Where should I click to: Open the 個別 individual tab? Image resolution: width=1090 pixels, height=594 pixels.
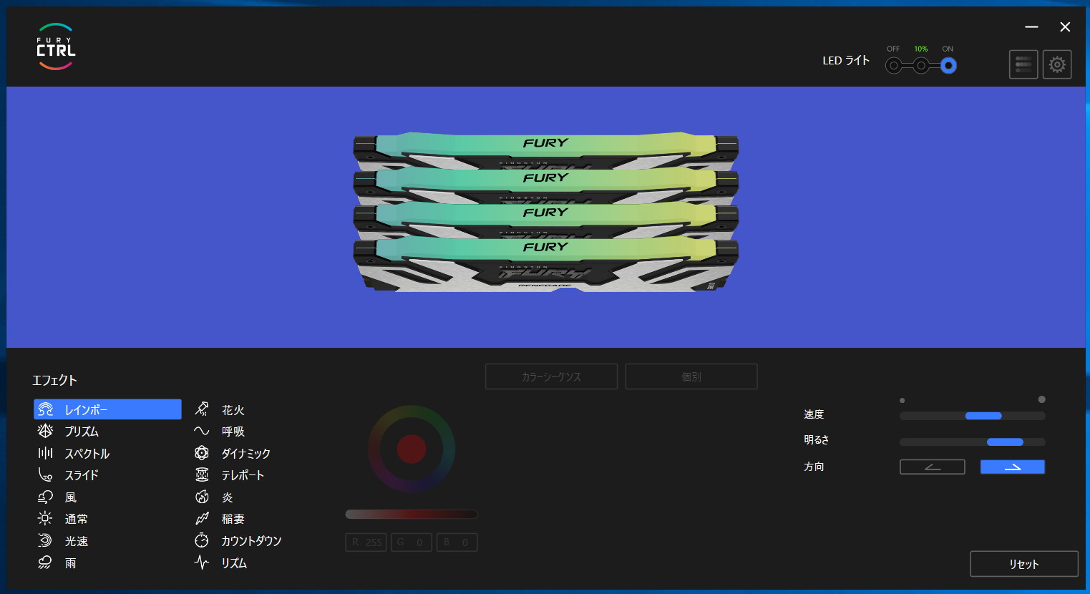[x=691, y=376]
